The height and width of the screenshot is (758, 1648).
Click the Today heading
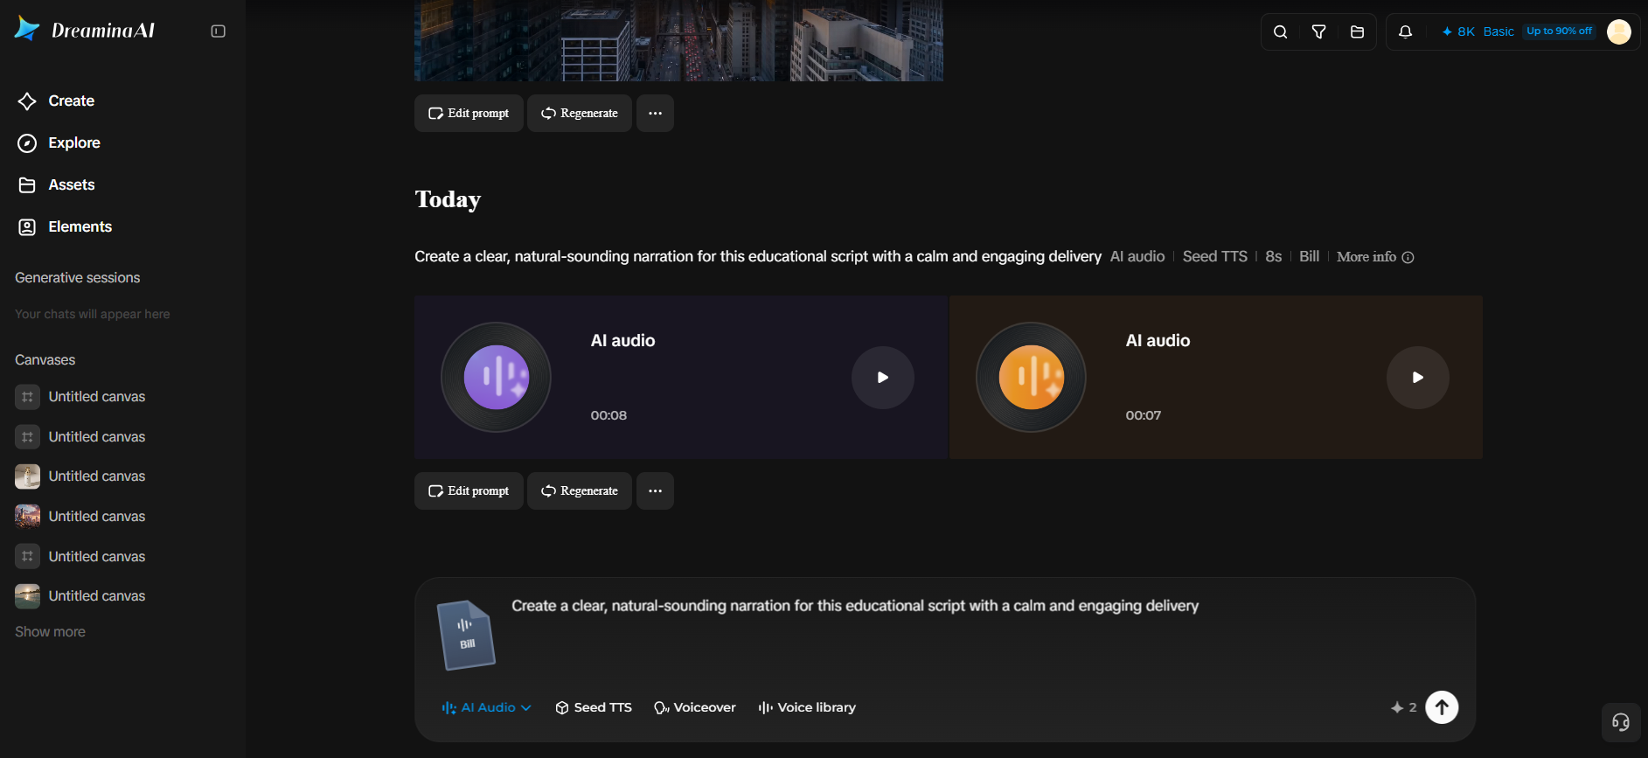coord(448,199)
